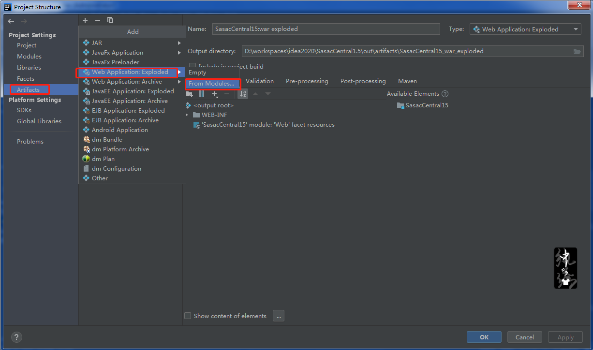This screenshot has height=350, width=593.
Task: Select the JavaEE Application: Archive entry
Action: [132, 101]
